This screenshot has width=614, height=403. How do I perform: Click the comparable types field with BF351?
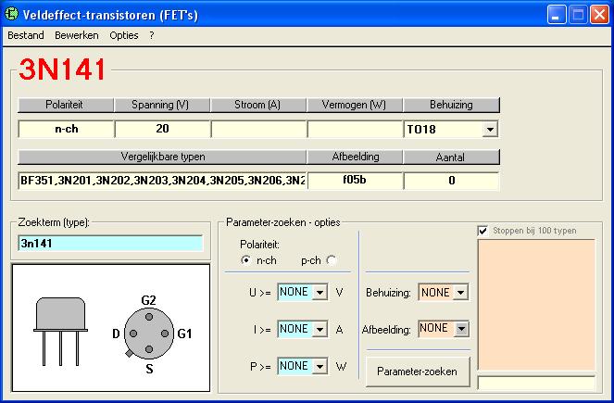click(x=162, y=181)
